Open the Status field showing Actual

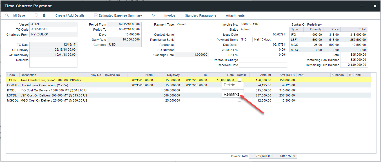263,30
